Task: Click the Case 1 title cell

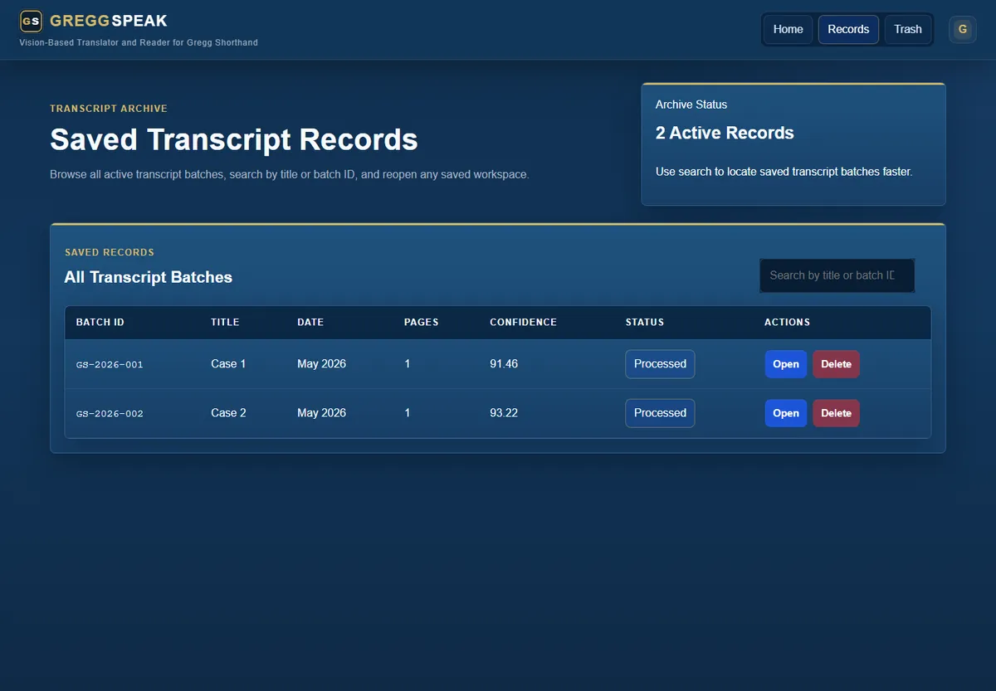Action: [x=228, y=363]
